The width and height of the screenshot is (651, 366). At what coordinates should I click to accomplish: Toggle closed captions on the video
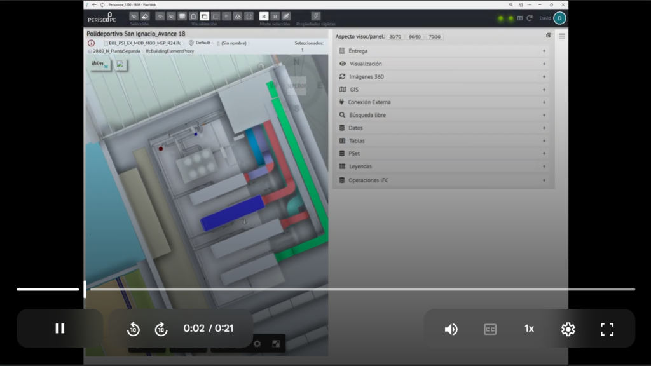(x=490, y=329)
